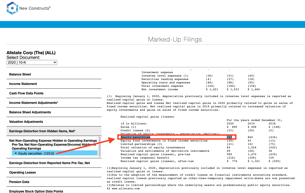Click the New Constructs brand name
Screen dimensions: 305x193
(35, 8)
